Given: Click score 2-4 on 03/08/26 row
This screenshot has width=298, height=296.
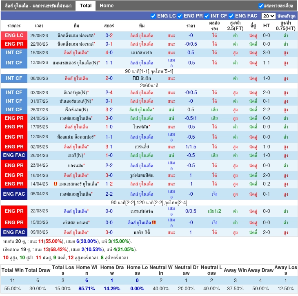Looking at the screenshot, I should (109, 93).
